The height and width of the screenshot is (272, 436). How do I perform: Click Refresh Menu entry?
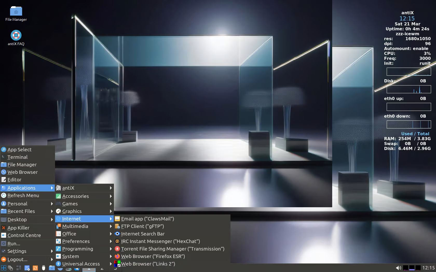pyautogui.click(x=23, y=195)
